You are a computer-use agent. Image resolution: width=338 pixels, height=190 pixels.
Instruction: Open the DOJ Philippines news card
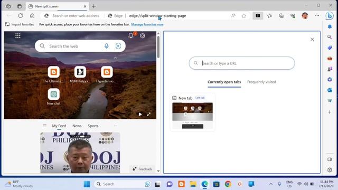[x=80, y=153]
